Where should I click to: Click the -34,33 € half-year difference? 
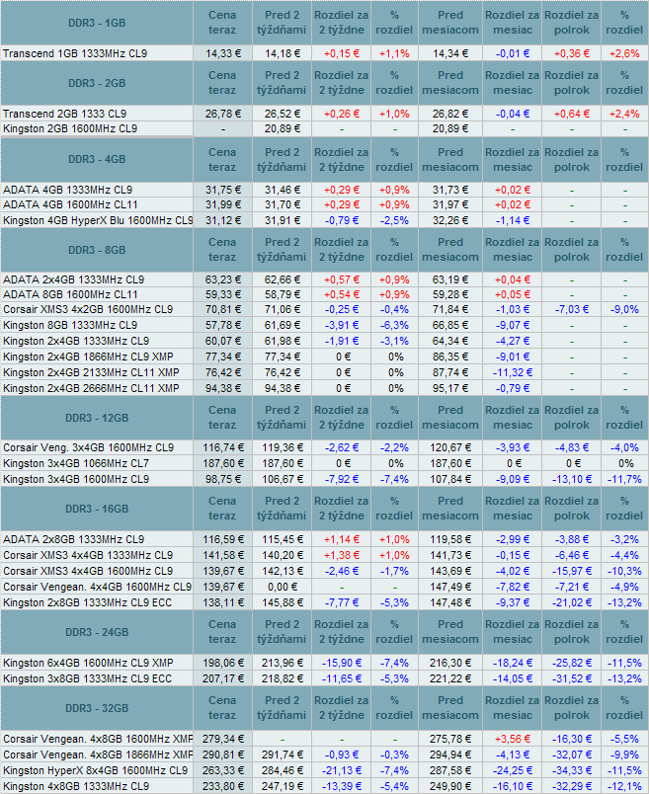pyautogui.click(x=572, y=770)
